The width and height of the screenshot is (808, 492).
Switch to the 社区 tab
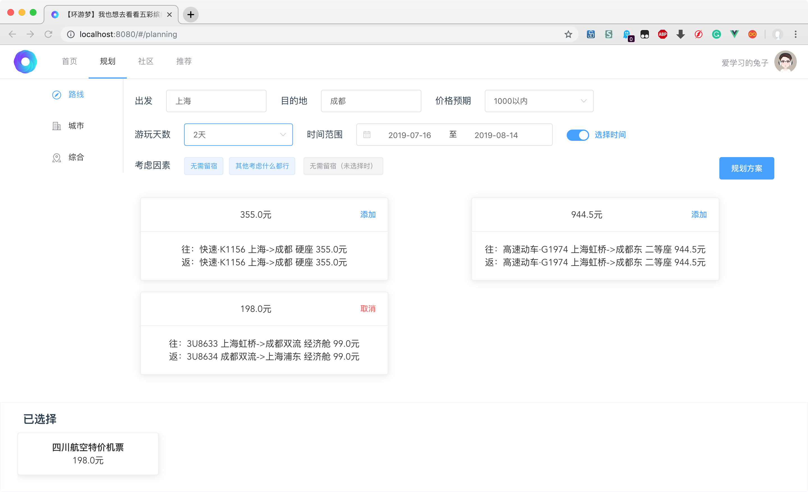click(x=146, y=61)
